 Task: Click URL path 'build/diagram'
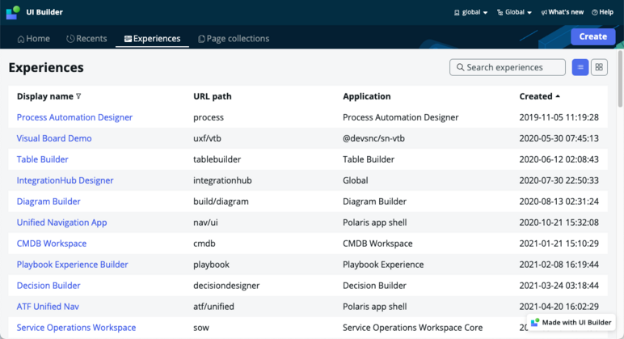(x=221, y=201)
